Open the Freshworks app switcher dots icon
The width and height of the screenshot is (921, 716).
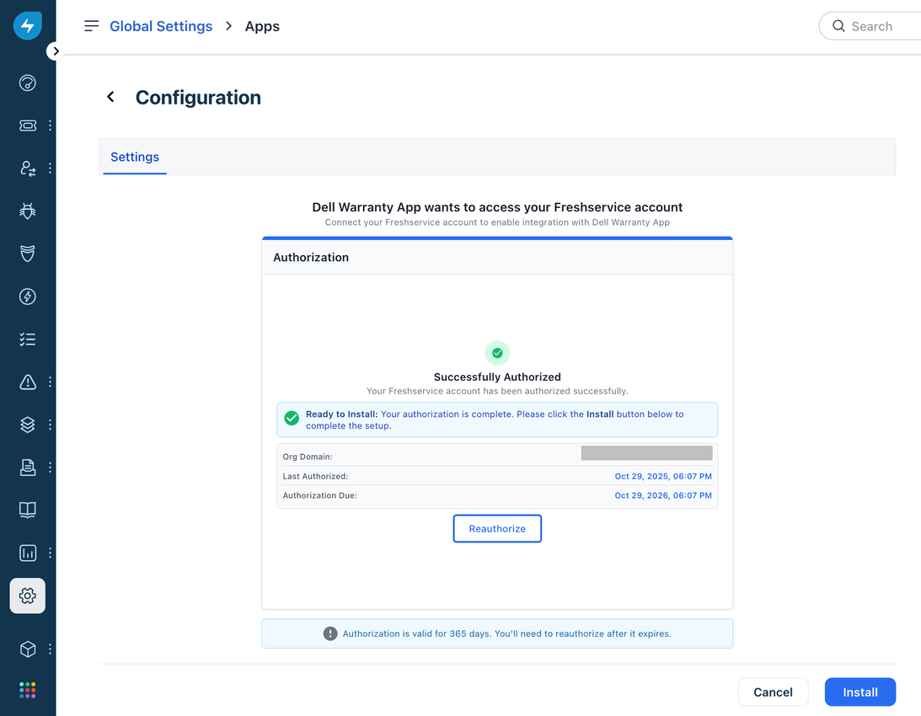point(27,690)
